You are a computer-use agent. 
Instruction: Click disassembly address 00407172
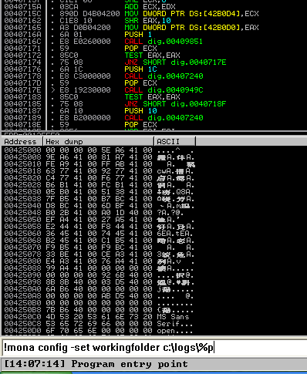[22, 55]
